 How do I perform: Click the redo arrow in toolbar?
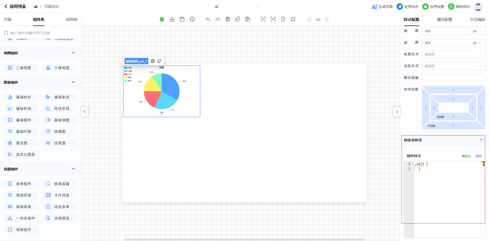click(218, 19)
